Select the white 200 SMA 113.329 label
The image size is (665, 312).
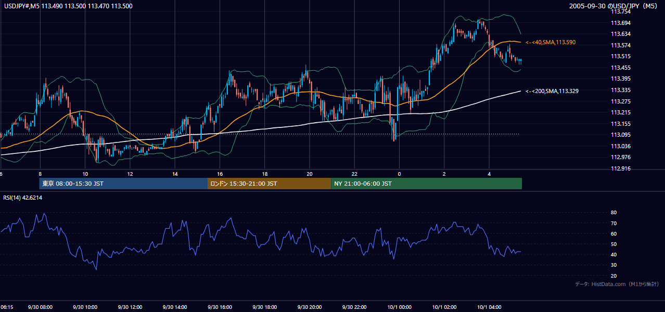(552, 91)
